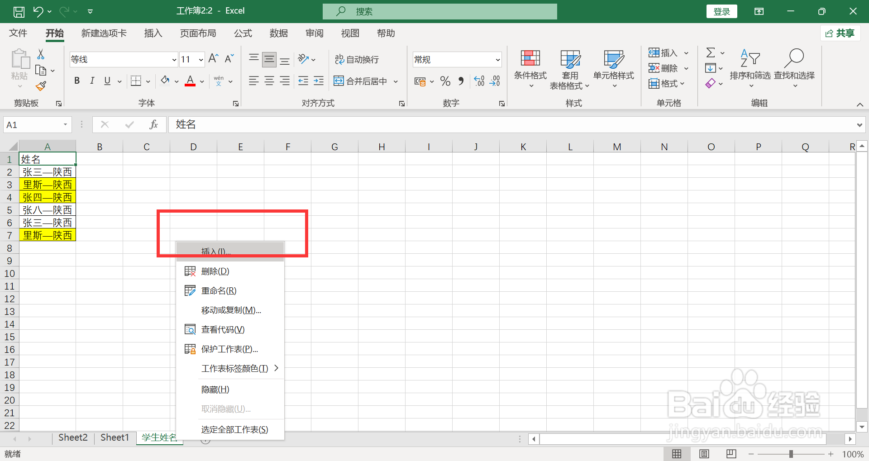
Task: Click the decrease indent icon
Action: pyautogui.click(x=303, y=81)
